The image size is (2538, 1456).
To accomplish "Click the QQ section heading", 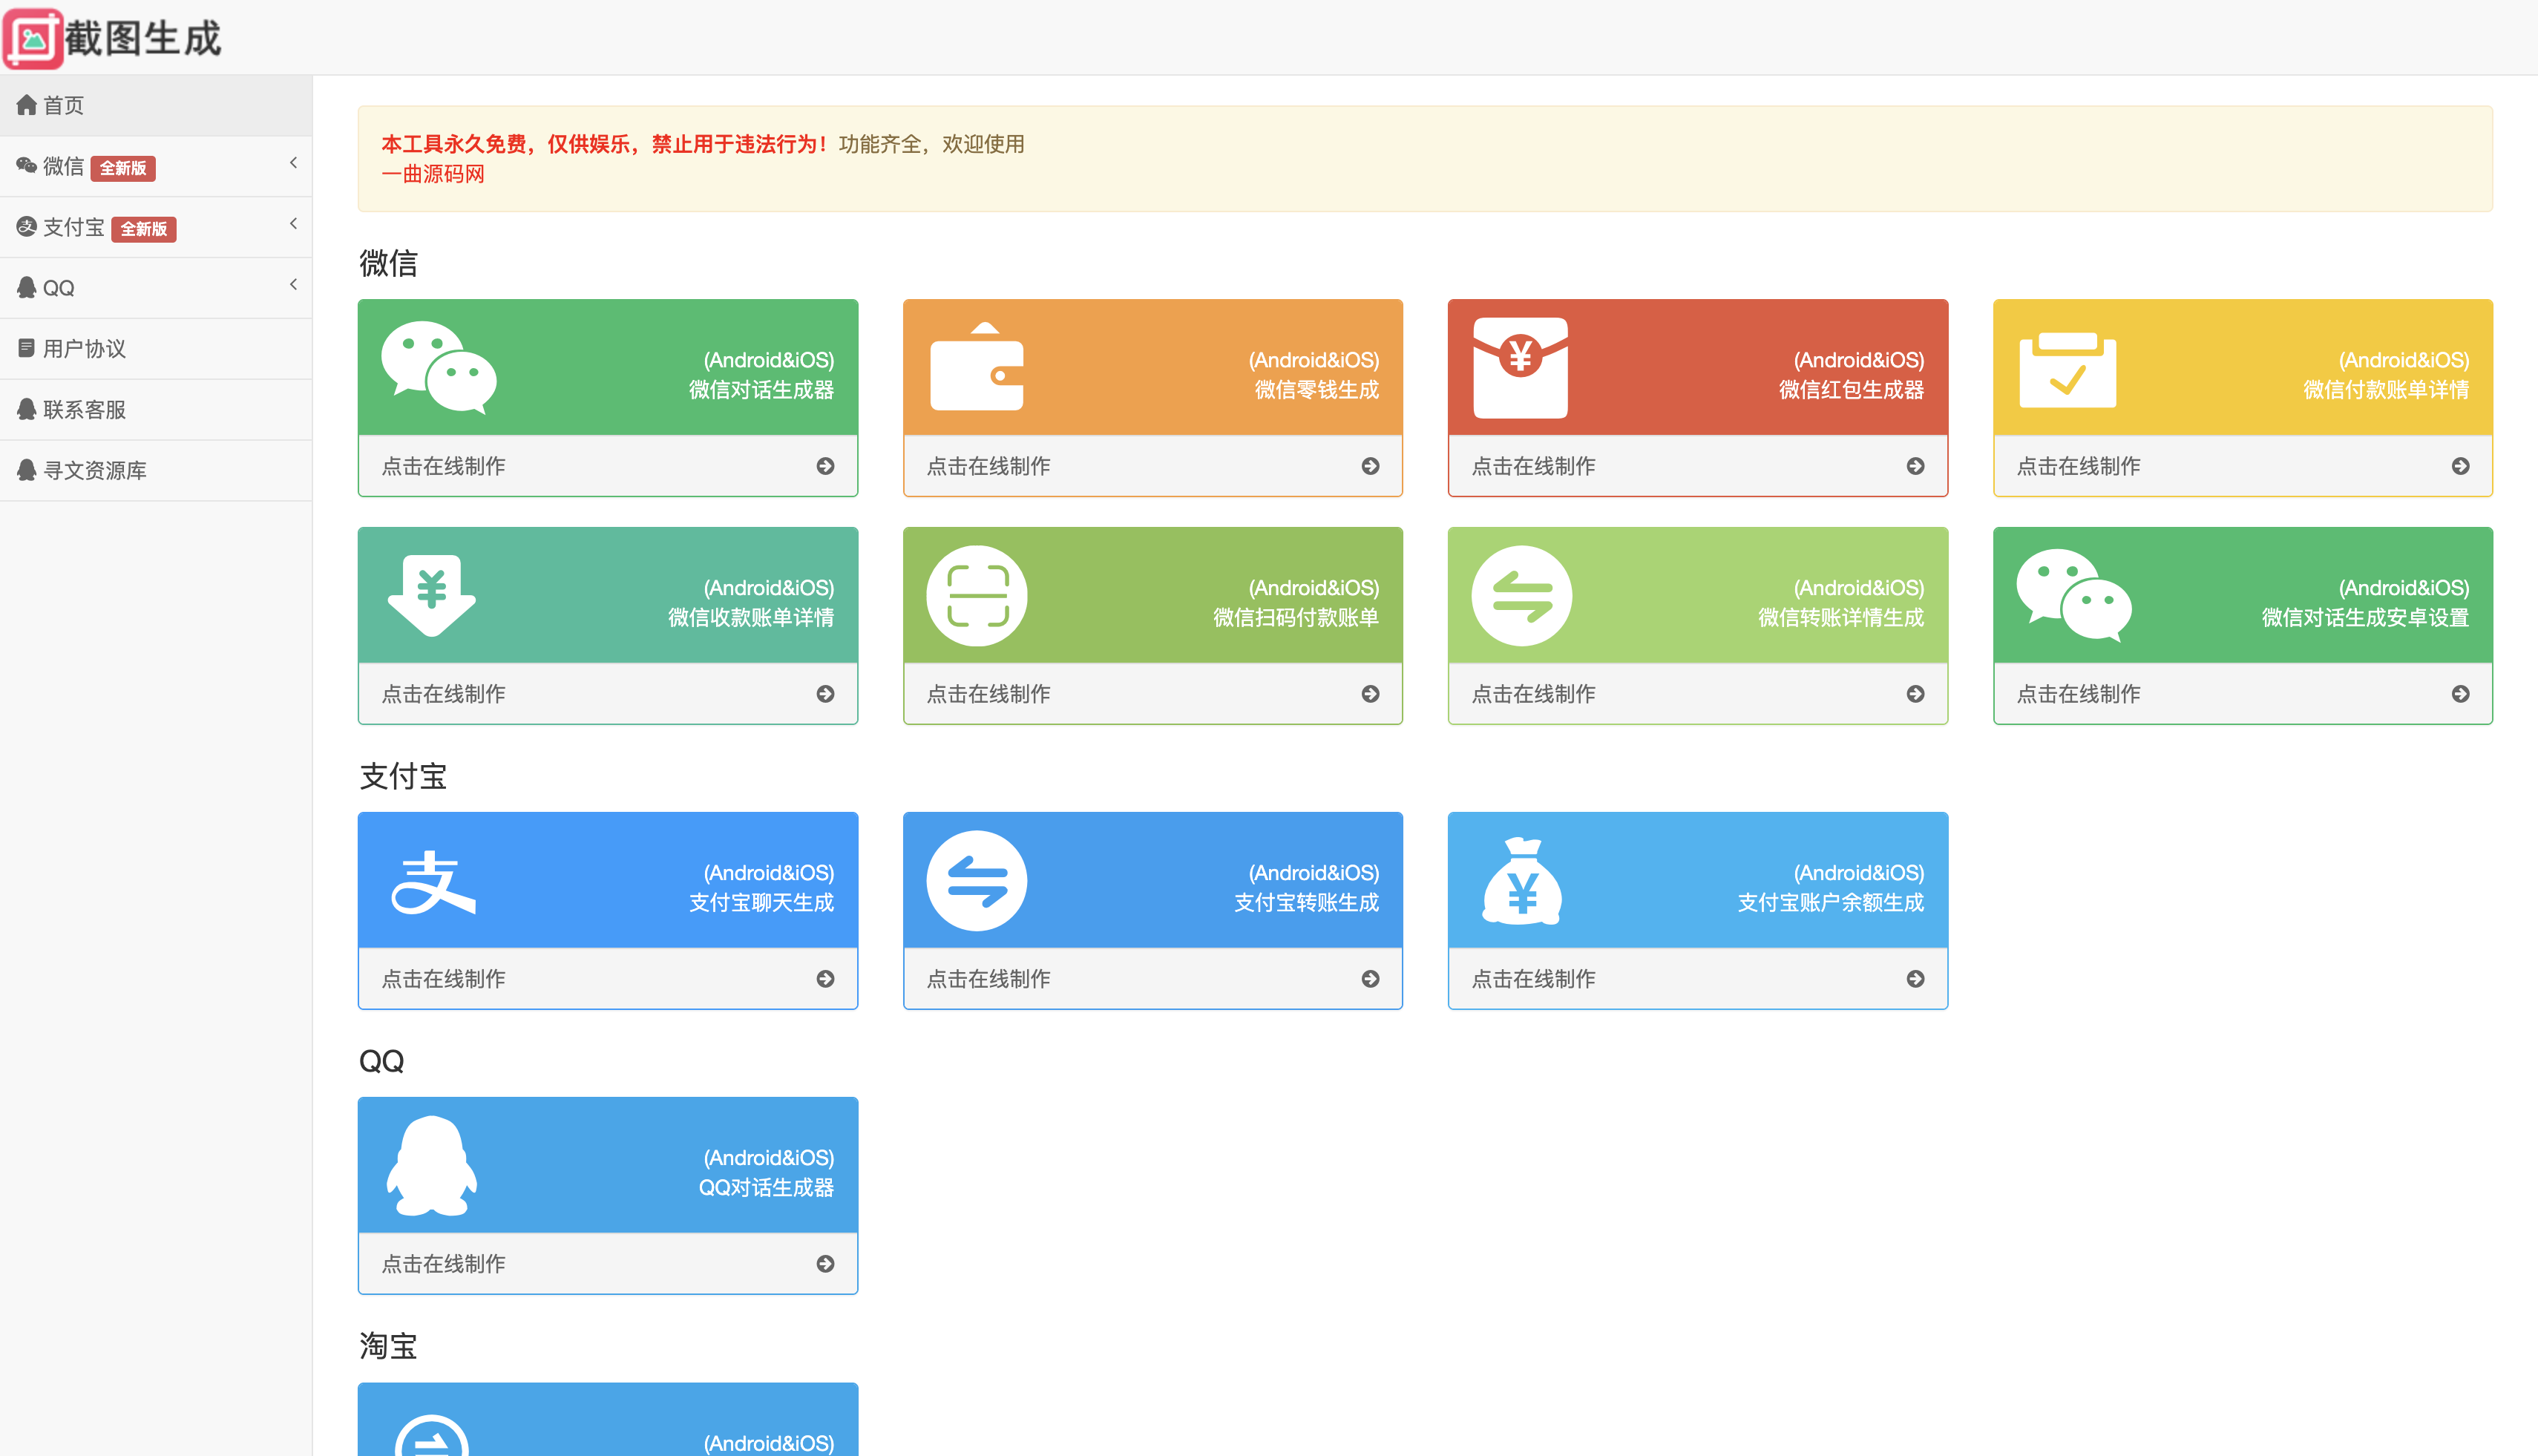I will tap(382, 1061).
